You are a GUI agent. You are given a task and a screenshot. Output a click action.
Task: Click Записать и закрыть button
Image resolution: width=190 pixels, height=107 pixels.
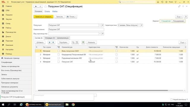point(43,17)
